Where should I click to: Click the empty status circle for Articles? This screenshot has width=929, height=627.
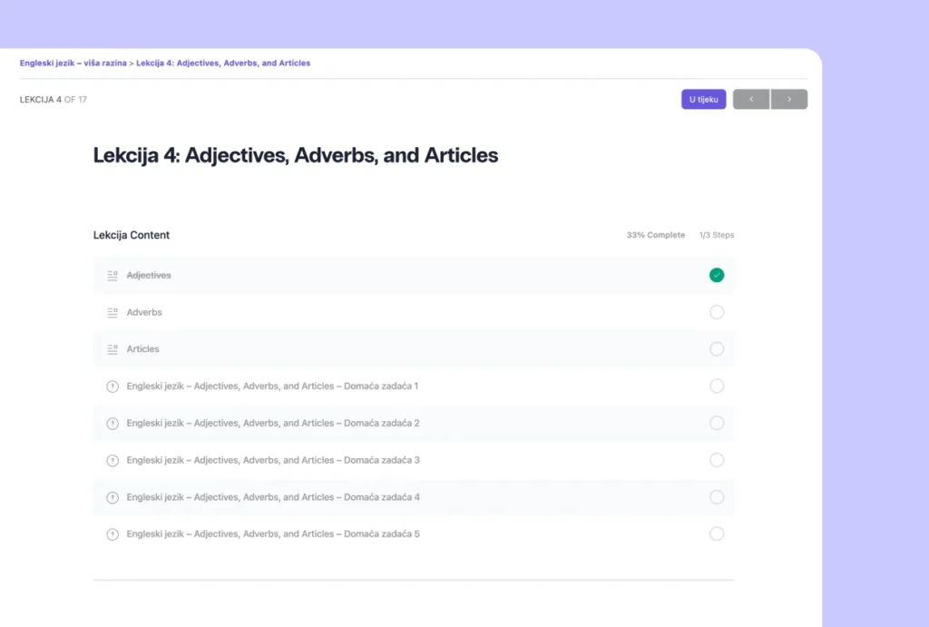click(717, 349)
